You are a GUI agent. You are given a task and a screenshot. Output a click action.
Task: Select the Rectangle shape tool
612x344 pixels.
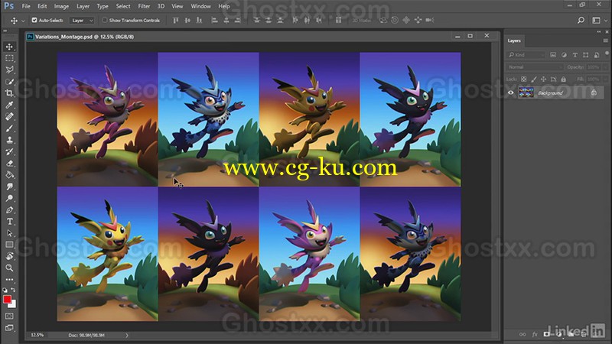coord(9,245)
